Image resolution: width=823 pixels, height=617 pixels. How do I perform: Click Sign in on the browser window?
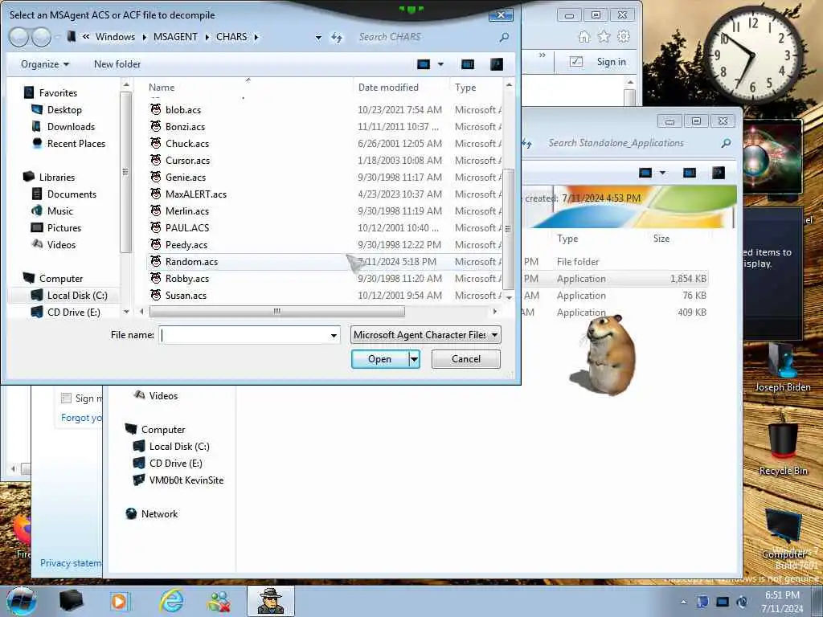coord(611,62)
